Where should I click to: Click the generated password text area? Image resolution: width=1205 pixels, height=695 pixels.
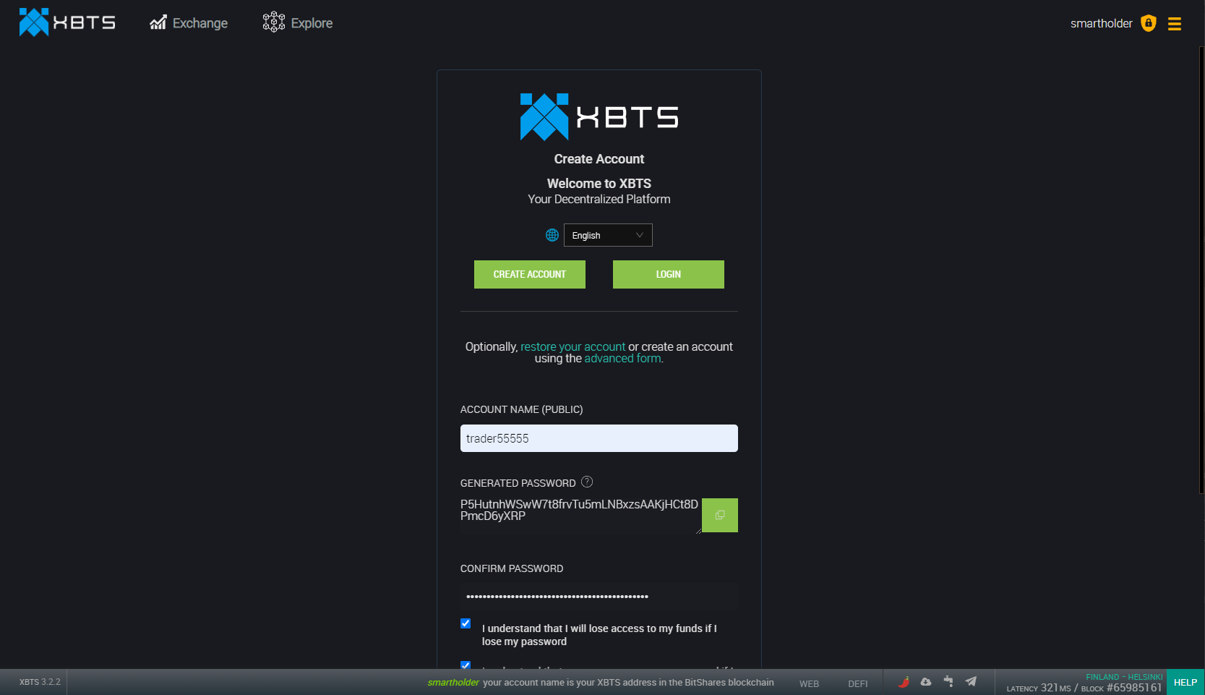580,516
